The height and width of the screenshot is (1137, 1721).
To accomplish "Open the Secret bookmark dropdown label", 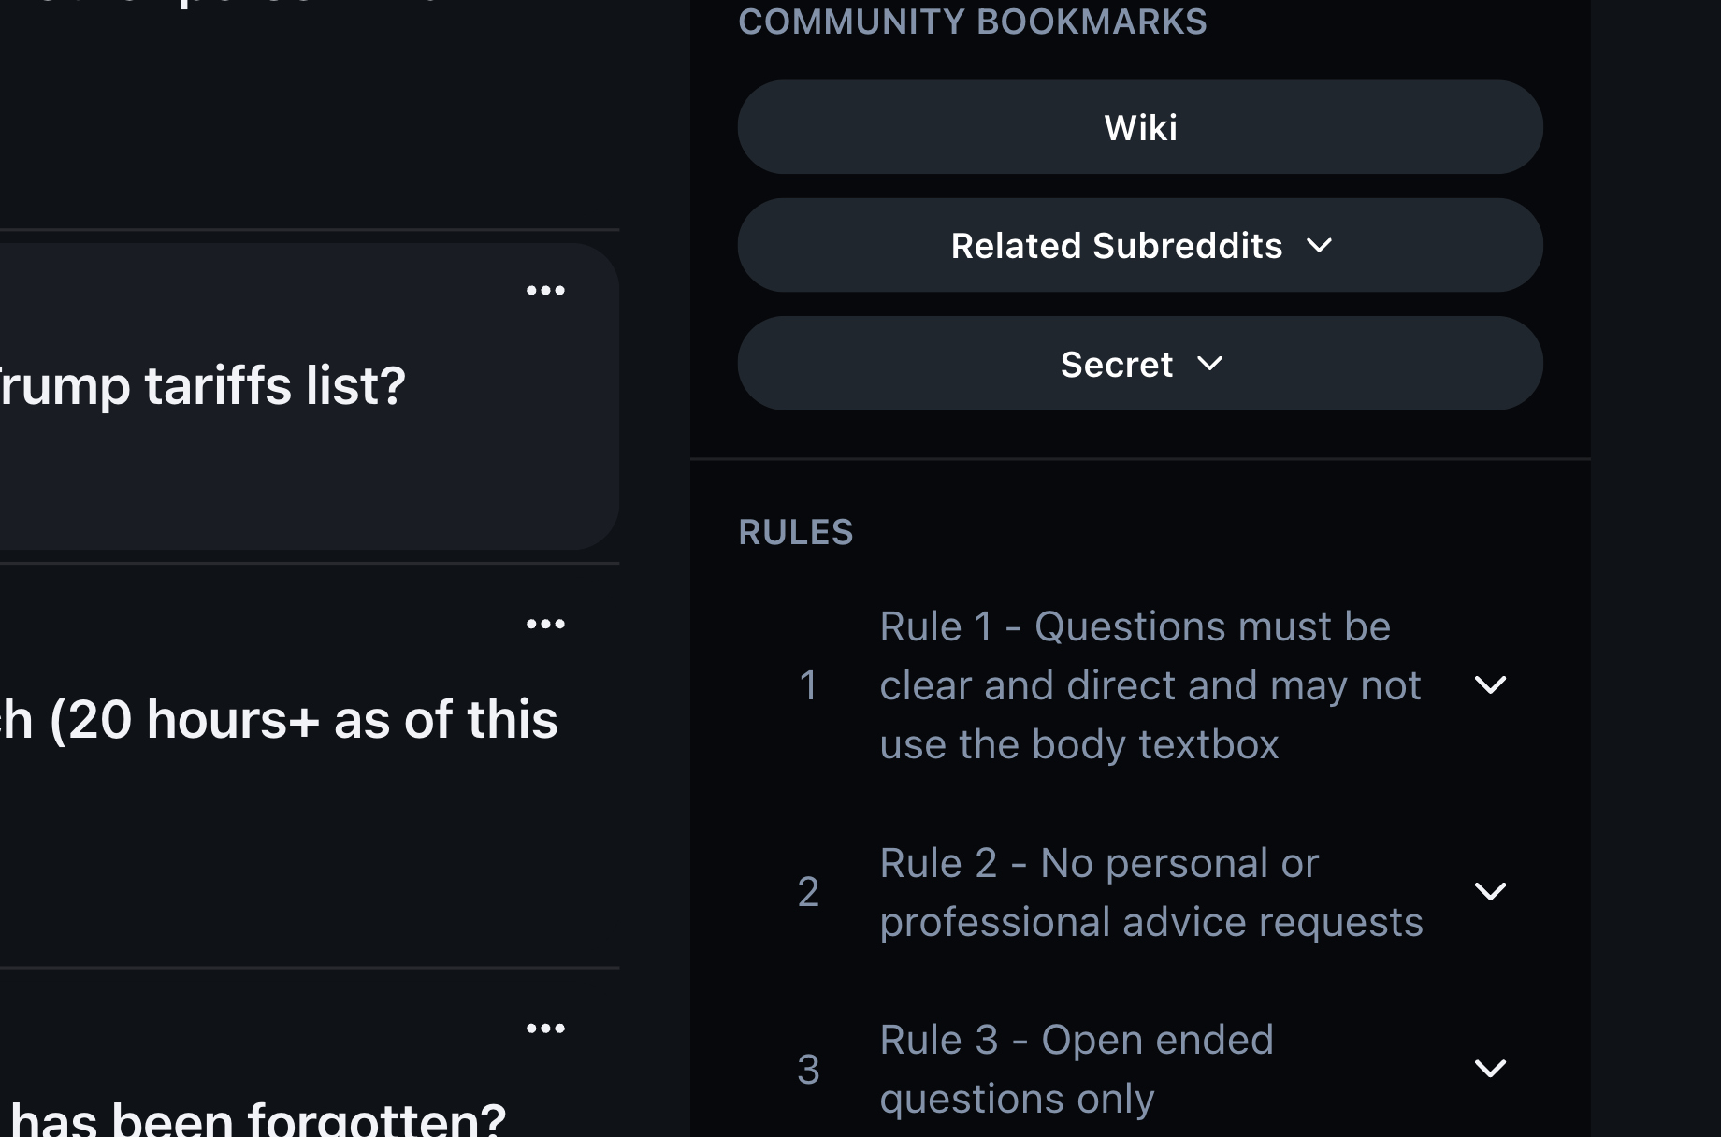I will pos(1116,365).
